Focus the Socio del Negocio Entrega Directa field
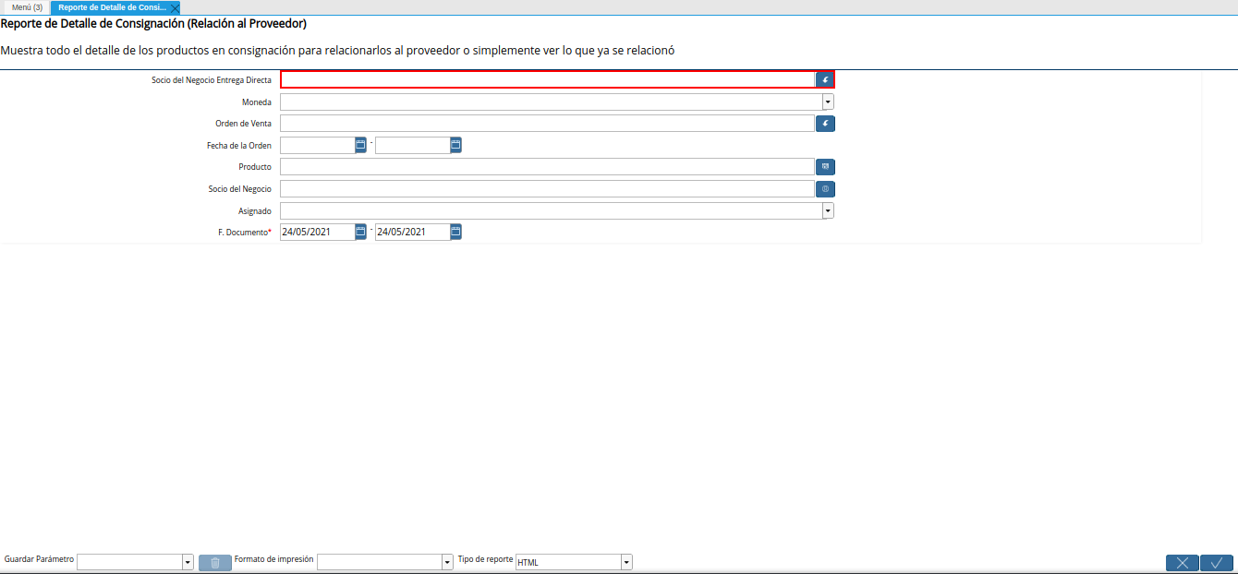 point(548,79)
